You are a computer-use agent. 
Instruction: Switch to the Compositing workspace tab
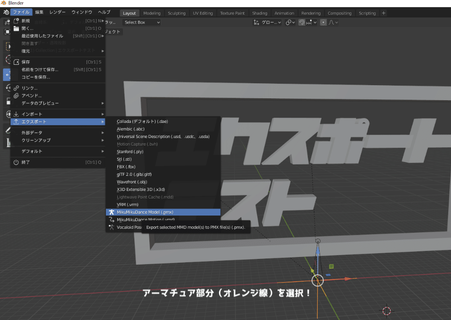(340, 13)
